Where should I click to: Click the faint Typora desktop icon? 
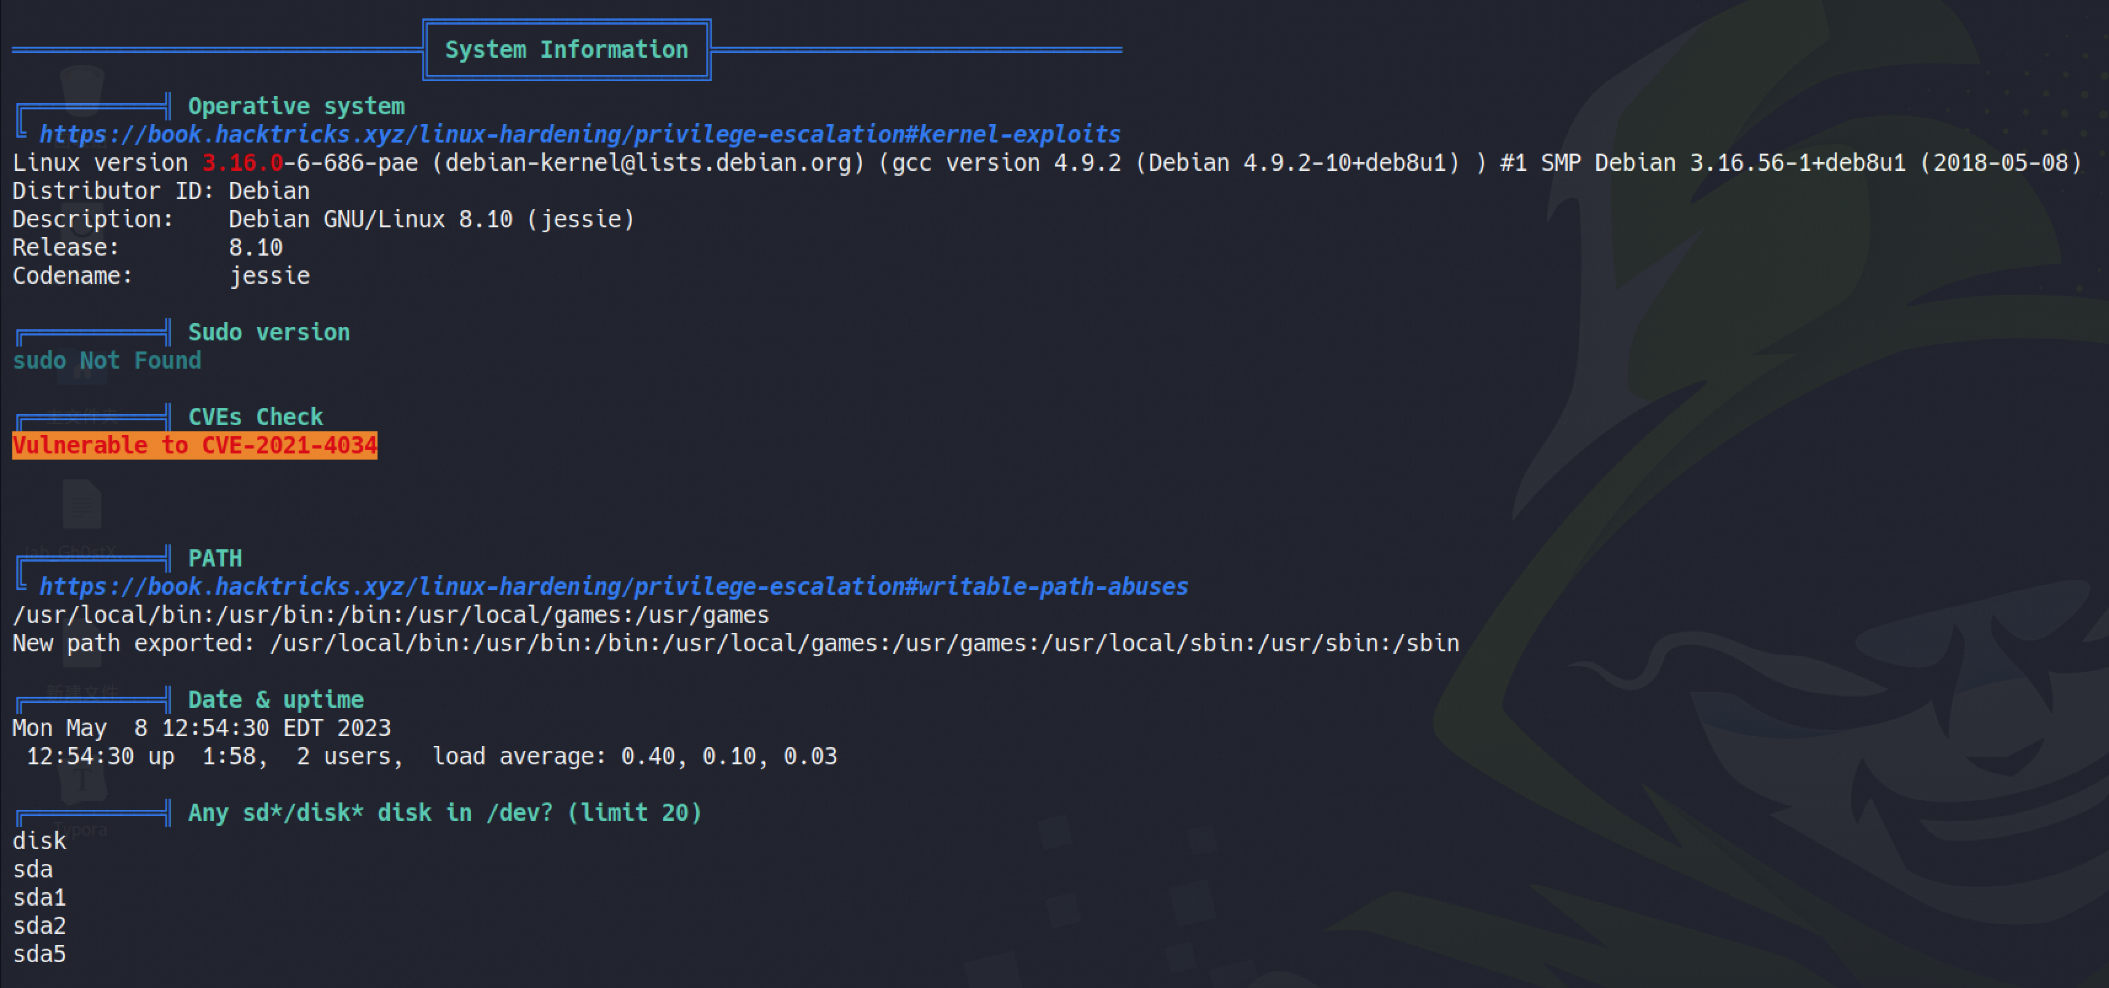click(82, 781)
